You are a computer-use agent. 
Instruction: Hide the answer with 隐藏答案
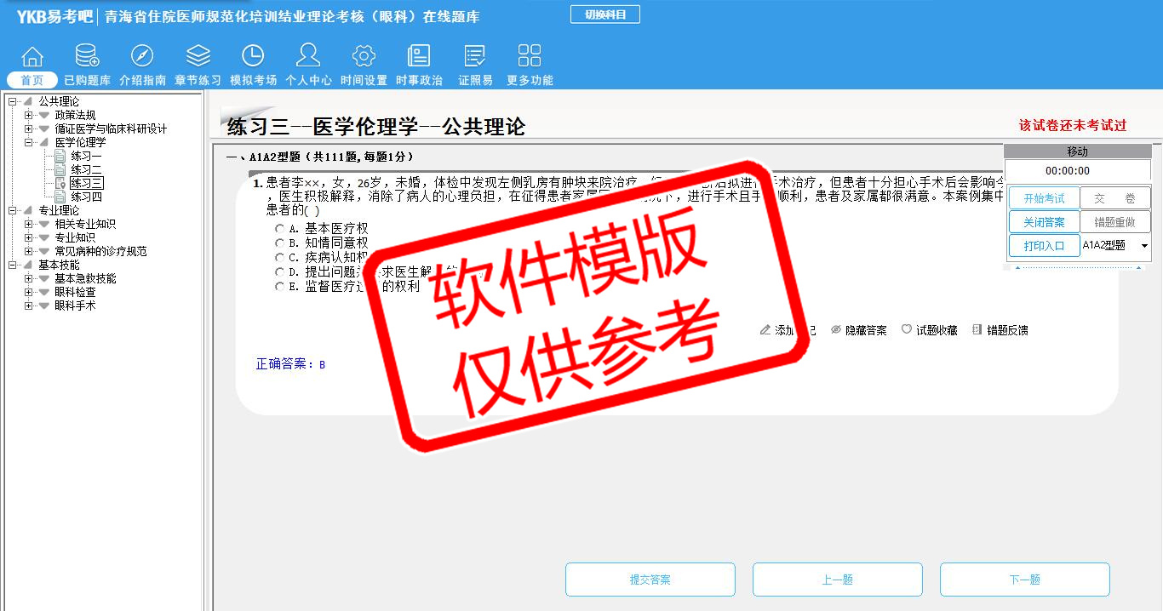[858, 330]
